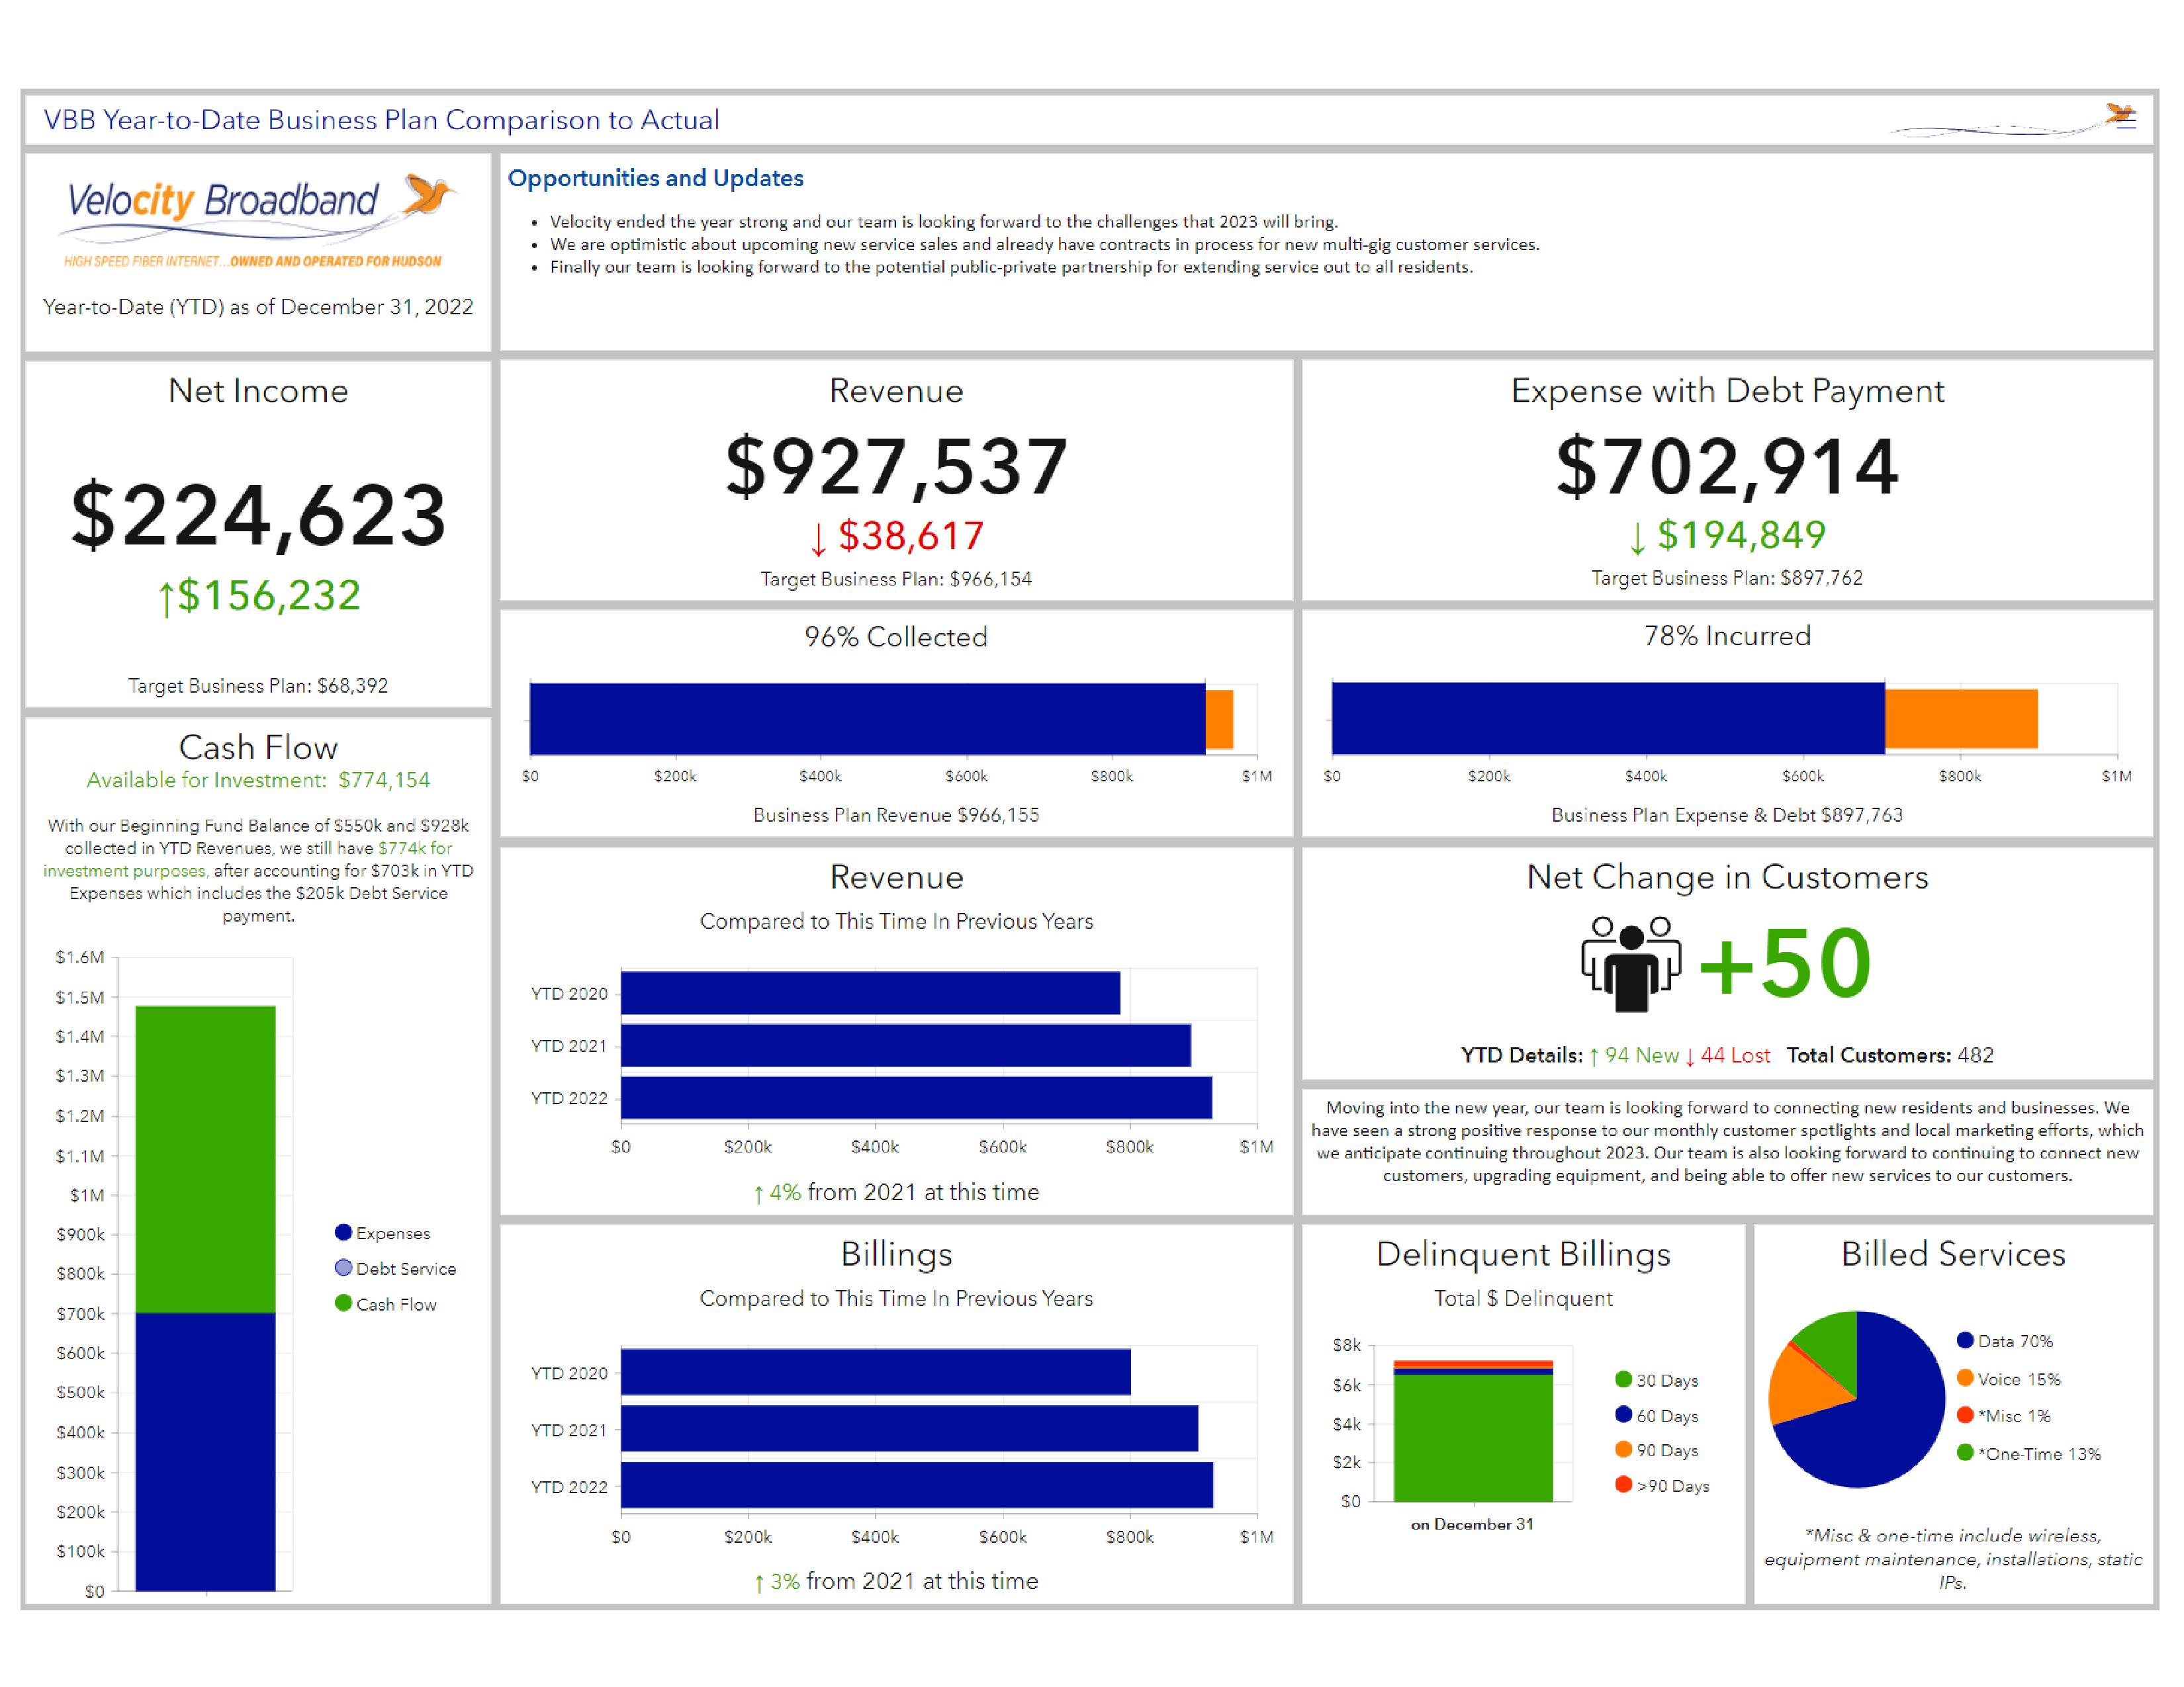This screenshot has width=2184, height=1687.
Task: Click Available for Investment: $774,154 text
Action: [258, 779]
